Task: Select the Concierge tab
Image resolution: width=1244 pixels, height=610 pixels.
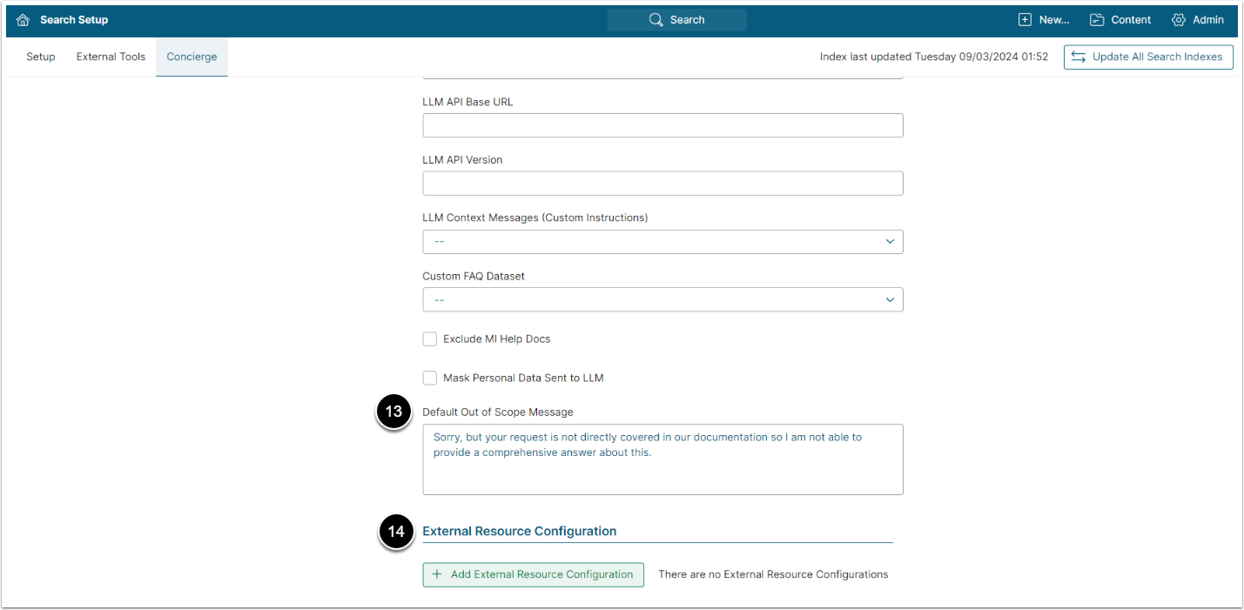Action: (192, 57)
